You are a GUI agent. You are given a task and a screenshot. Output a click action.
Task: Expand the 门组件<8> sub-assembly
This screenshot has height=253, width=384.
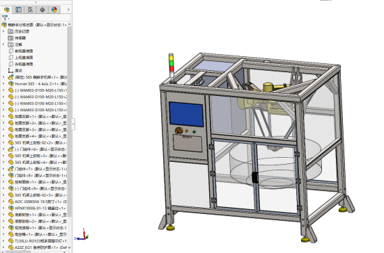(x=3, y=175)
